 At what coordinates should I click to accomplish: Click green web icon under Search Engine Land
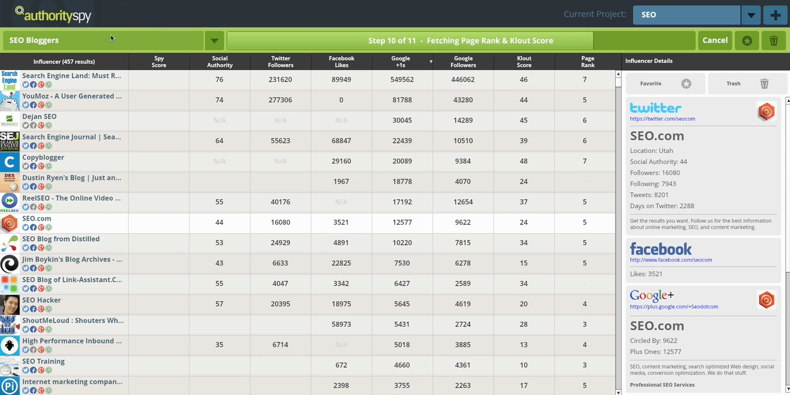pos(49,85)
